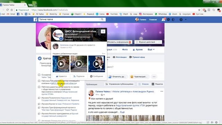Open WhatsApp bookmark
Viewport: 222px width, 125px height.
point(161,14)
